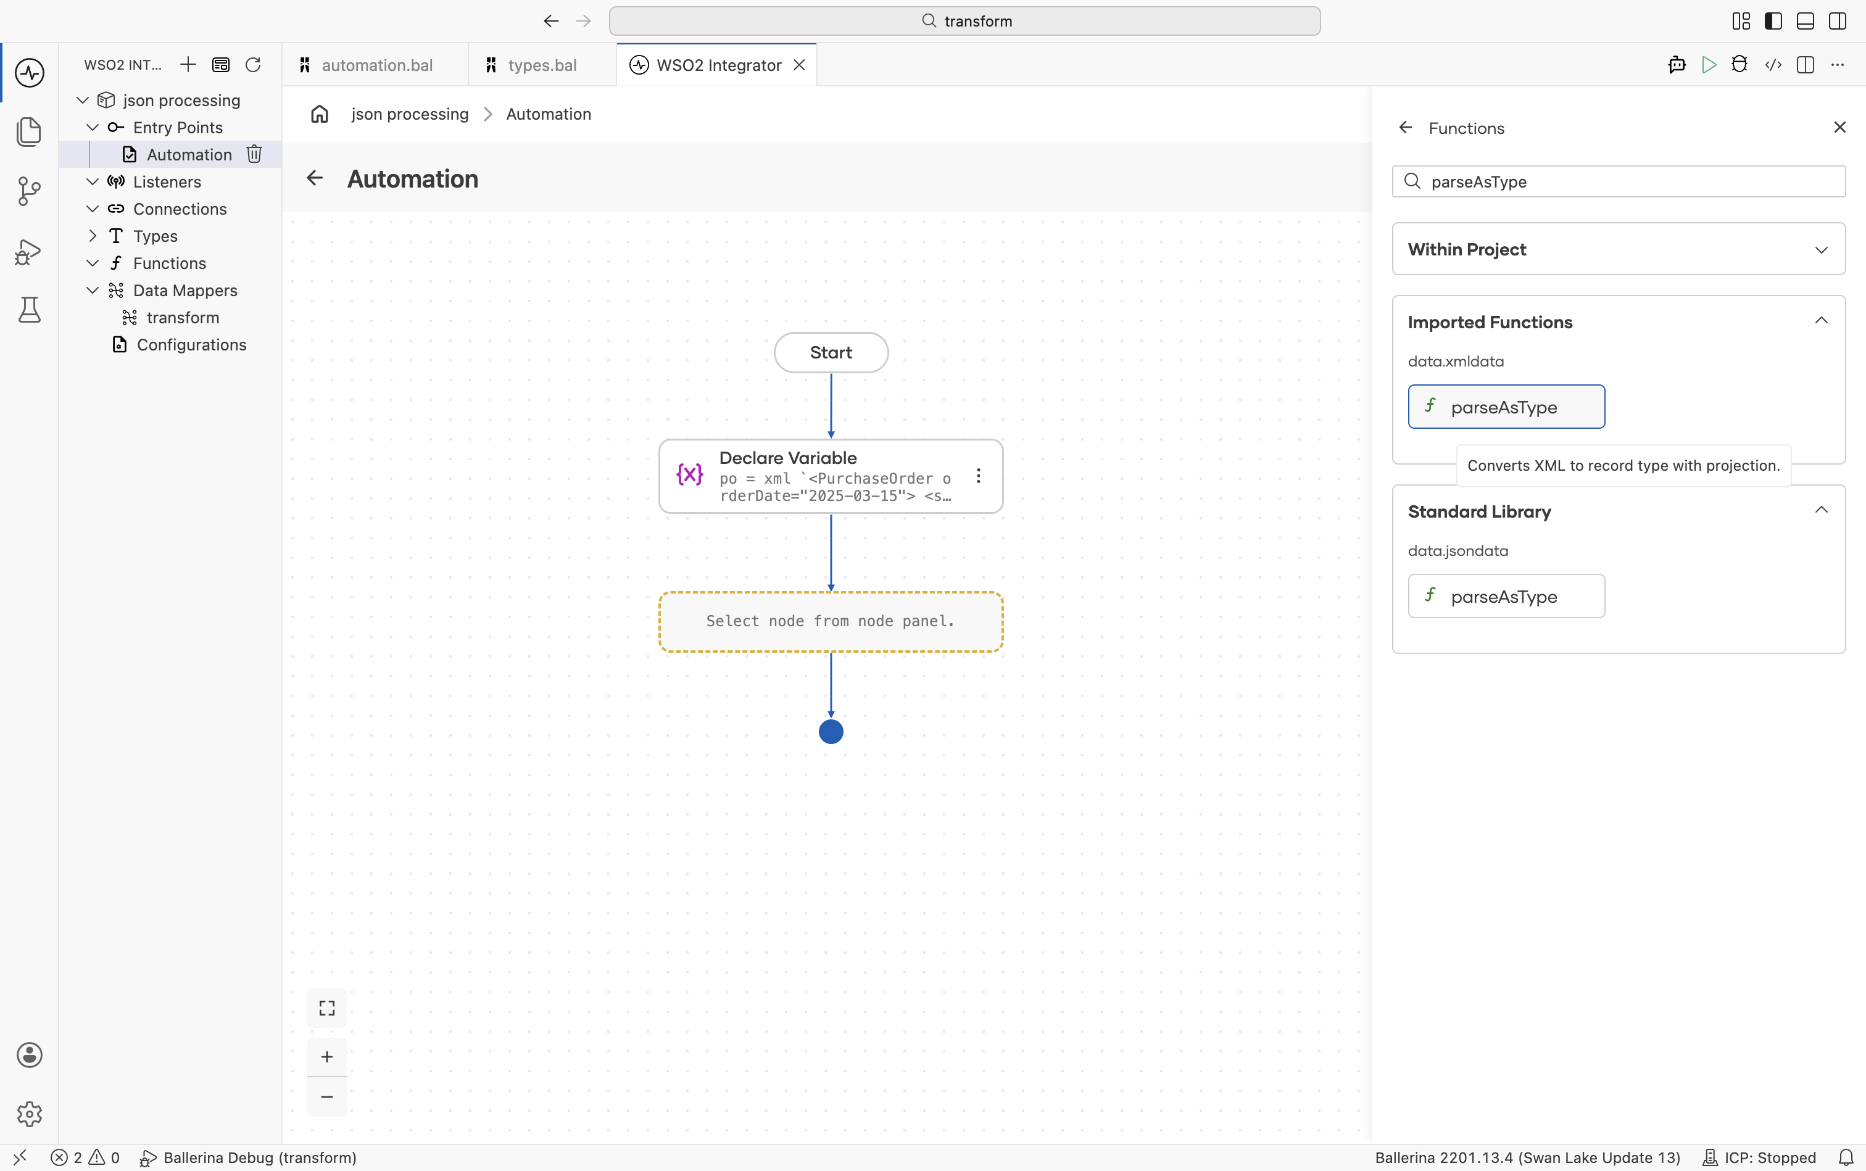Refresh the WSO2 Integrator project tree
Viewport: 1866px width, 1171px height.
[x=253, y=64]
